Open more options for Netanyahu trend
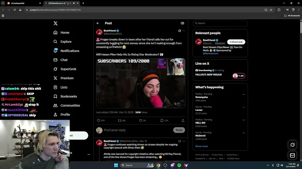302x169 pixels. pyautogui.click(x=244, y=94)
